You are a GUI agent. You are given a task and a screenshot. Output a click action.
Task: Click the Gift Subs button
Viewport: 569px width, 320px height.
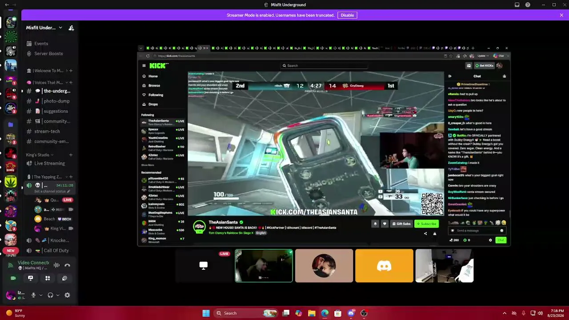[x=401, y=224]
